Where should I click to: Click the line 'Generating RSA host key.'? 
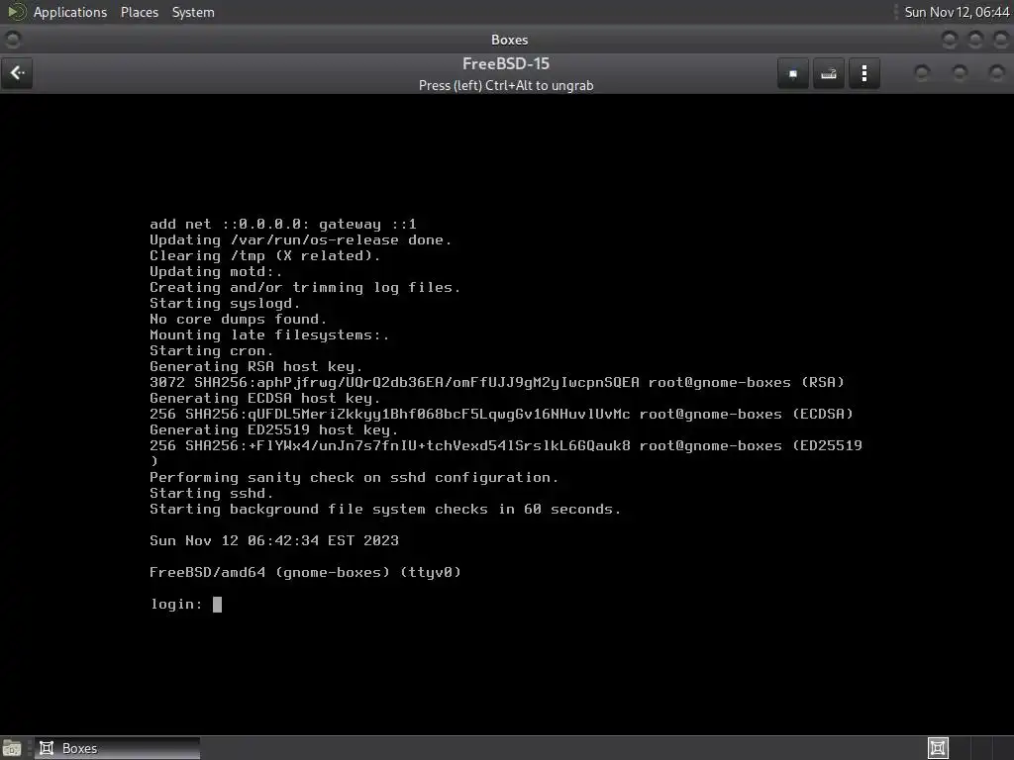pos(256,366)
